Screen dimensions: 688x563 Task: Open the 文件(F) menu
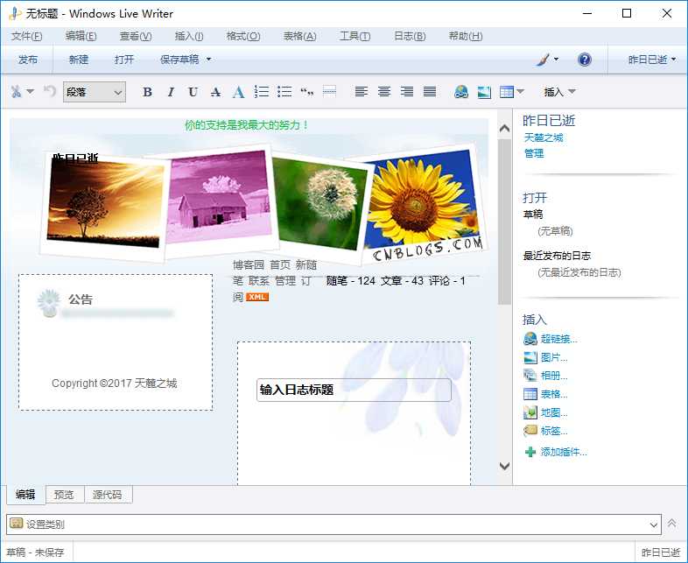tap(27, 36)
